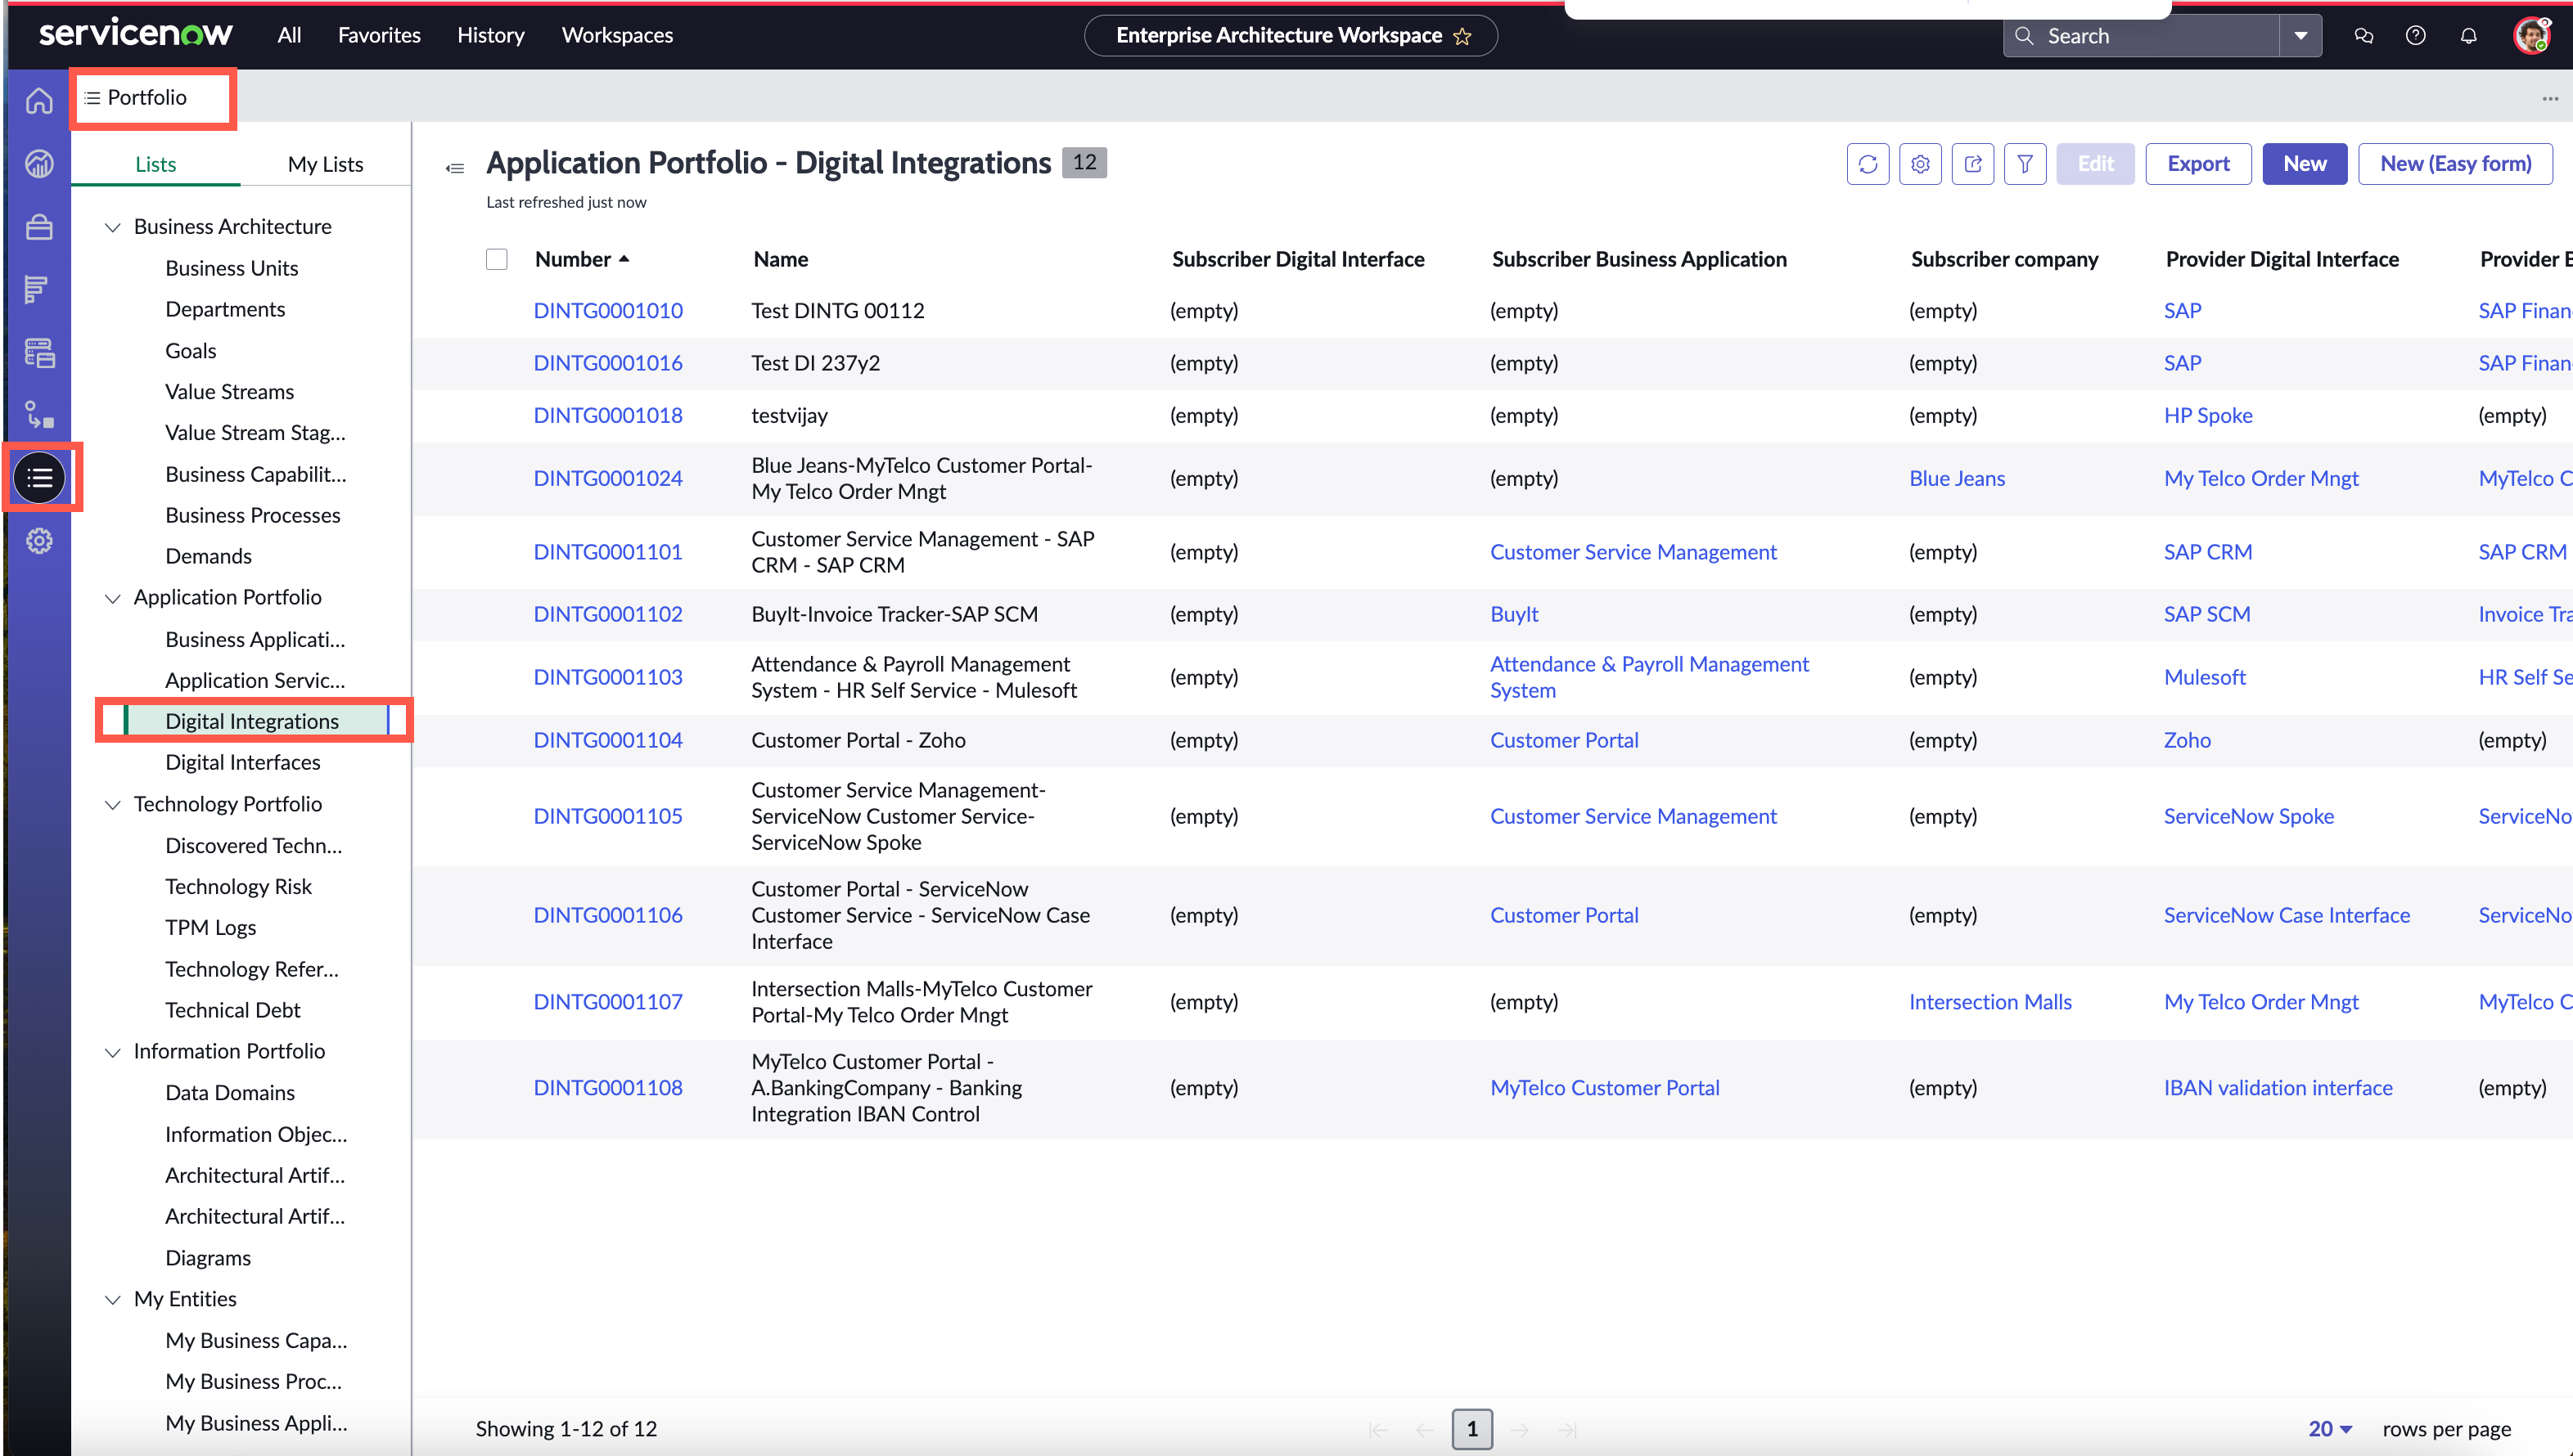Favorite the Enterprise Architecture Workspace star
The width and height of the screenshot is (2573, 1456).
click(1462, 37)
